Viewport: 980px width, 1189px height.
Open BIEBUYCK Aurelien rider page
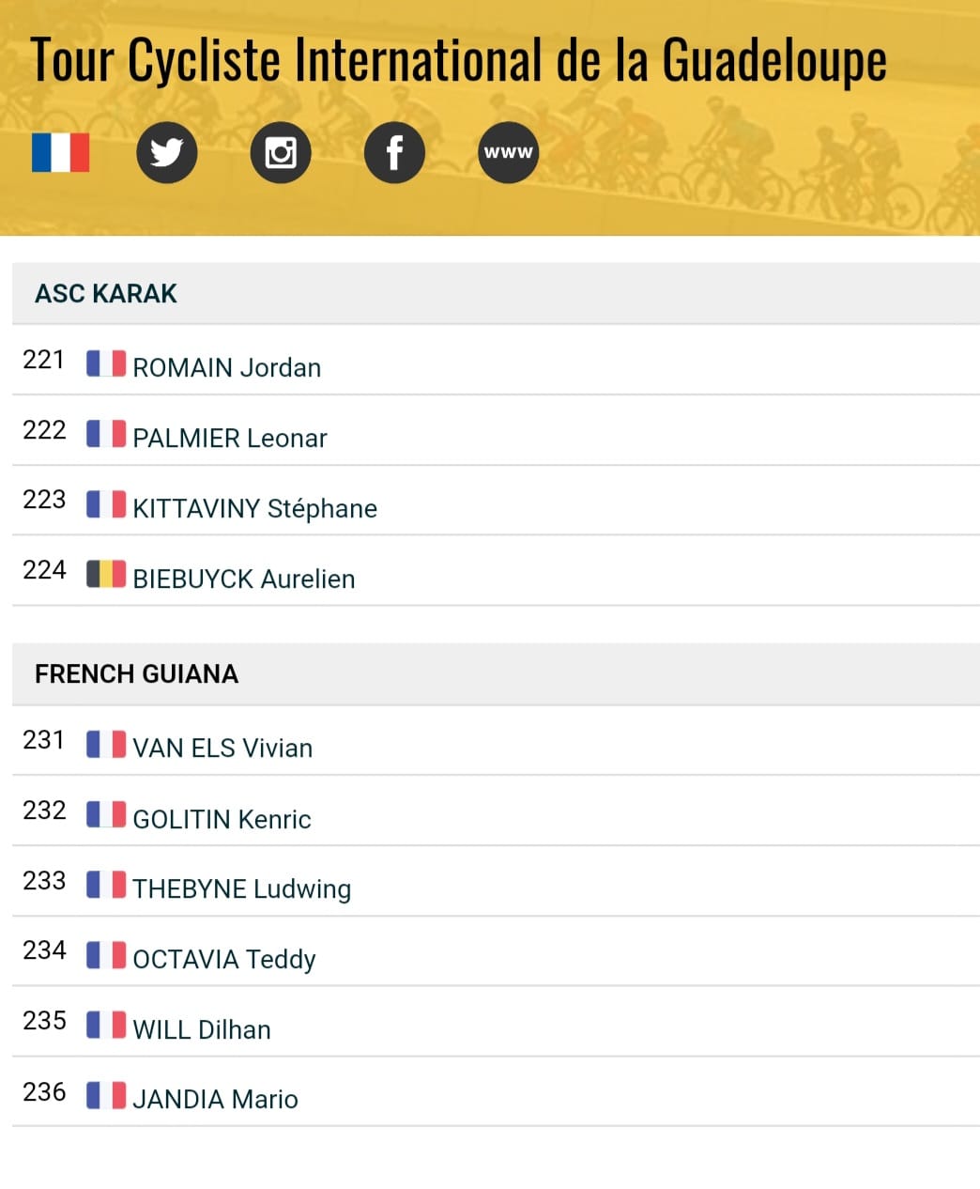pos(244,579)
